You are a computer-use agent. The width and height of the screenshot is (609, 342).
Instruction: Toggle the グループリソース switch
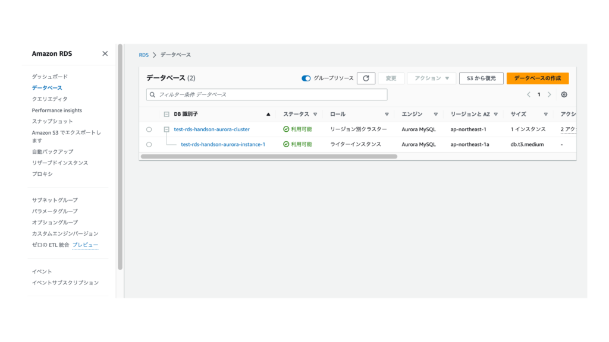click(306, 78)
